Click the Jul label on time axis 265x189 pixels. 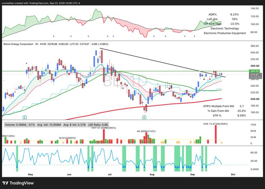click(x=110, y=174)
